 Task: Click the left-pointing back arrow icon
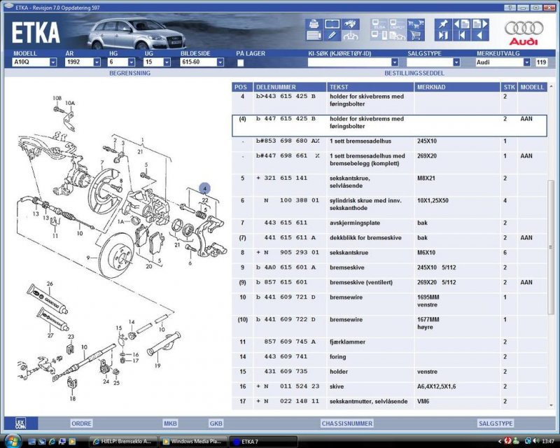coord(480,35)
